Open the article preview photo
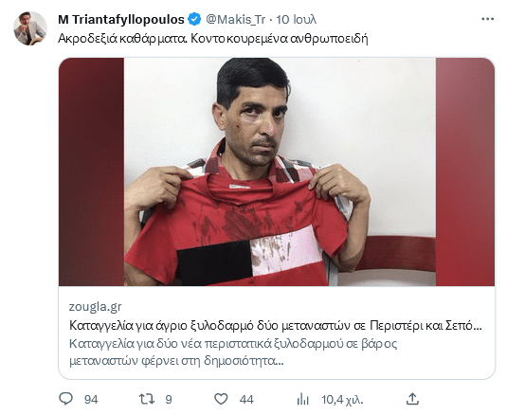This screenshot has height=415, width=507. coord(277,171)
